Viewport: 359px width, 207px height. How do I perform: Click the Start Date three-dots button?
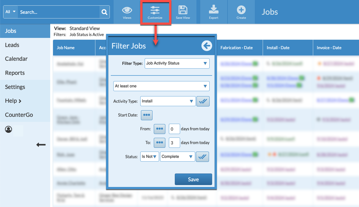coord(147,115)
